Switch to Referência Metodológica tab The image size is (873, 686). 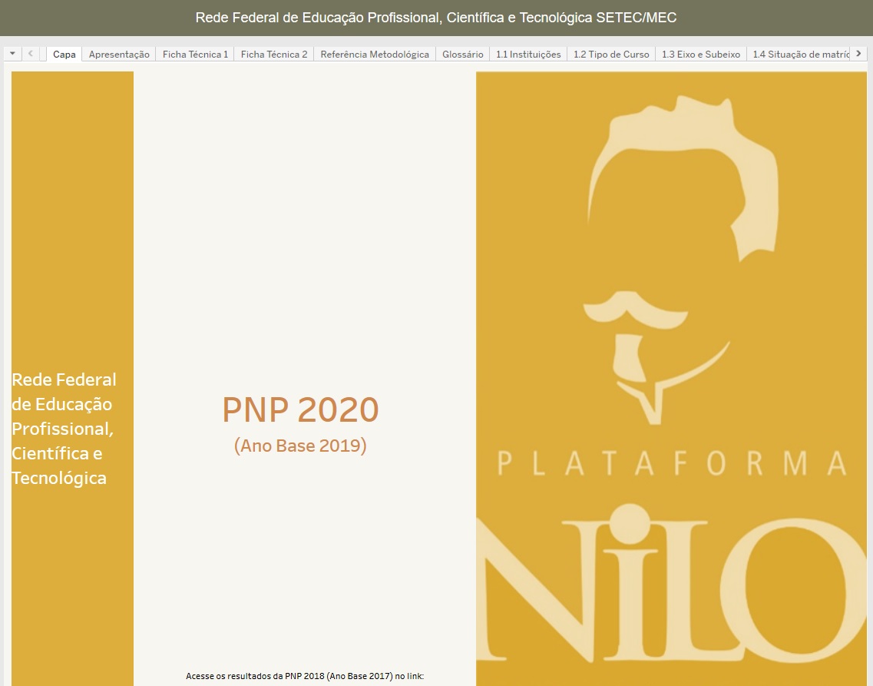(x=375, y=54)
